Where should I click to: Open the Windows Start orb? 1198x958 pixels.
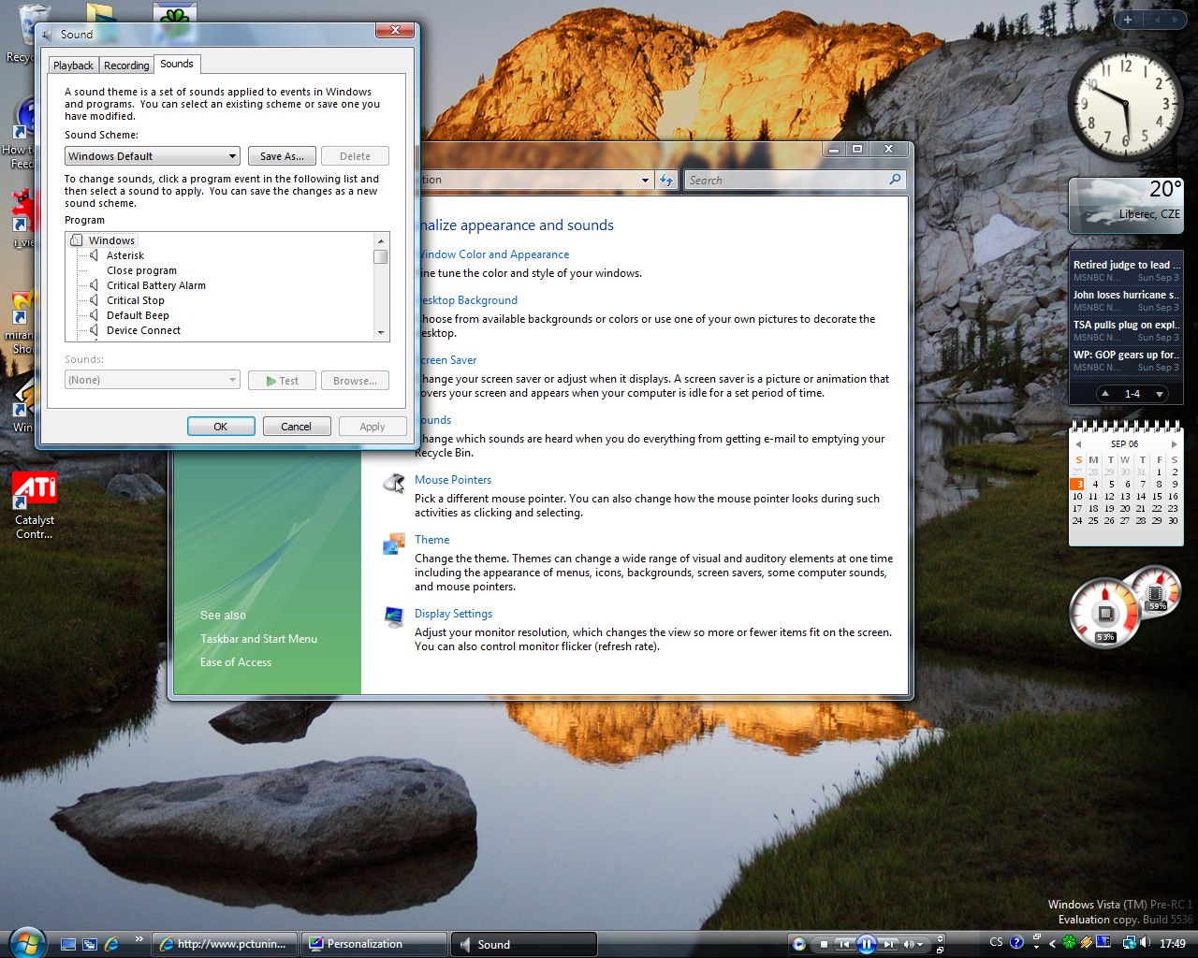click(x=26, y=942)
